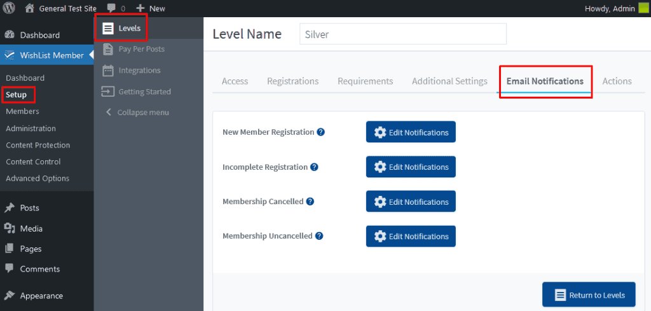Click New in the admin bar
This screenshot has width=651, height=311.
click(158, 8)
